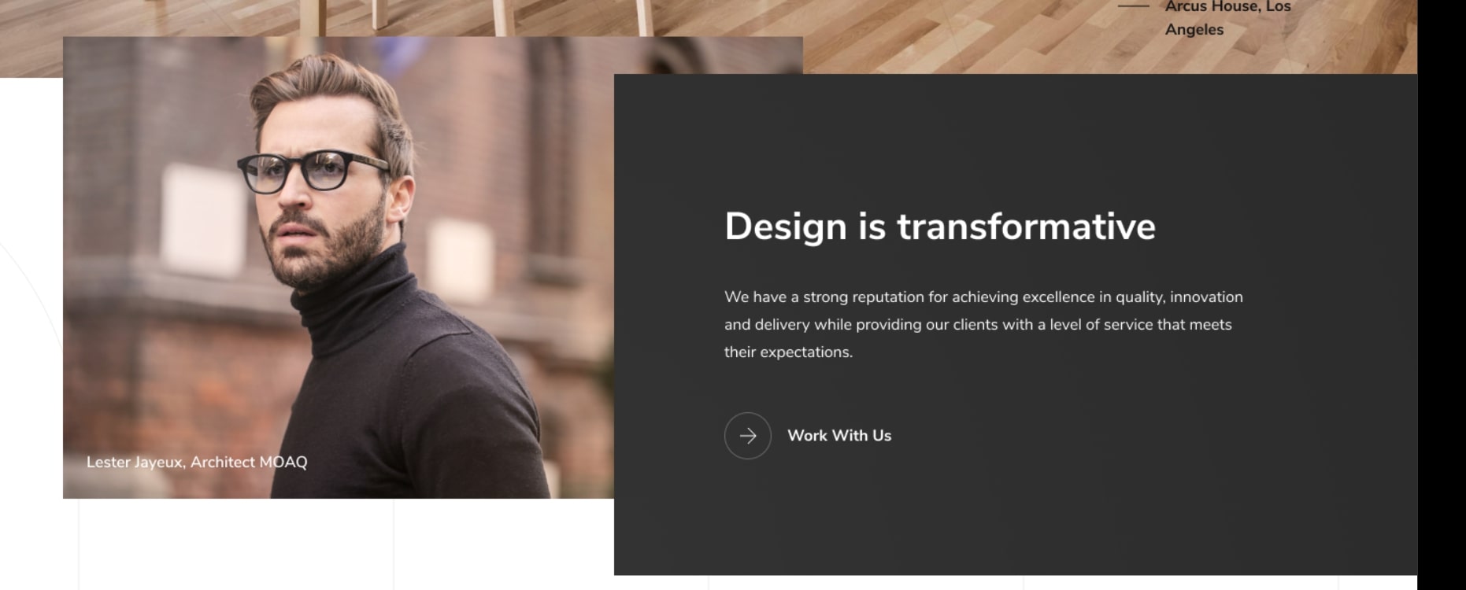
Task: Click the Lester Jayeux caption text
Action: [x=197, y=462]
